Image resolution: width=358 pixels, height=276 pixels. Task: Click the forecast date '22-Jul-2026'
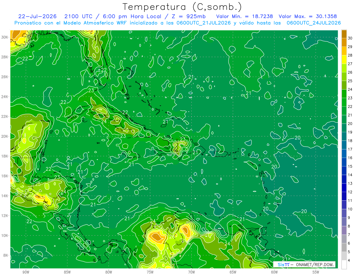38,16
